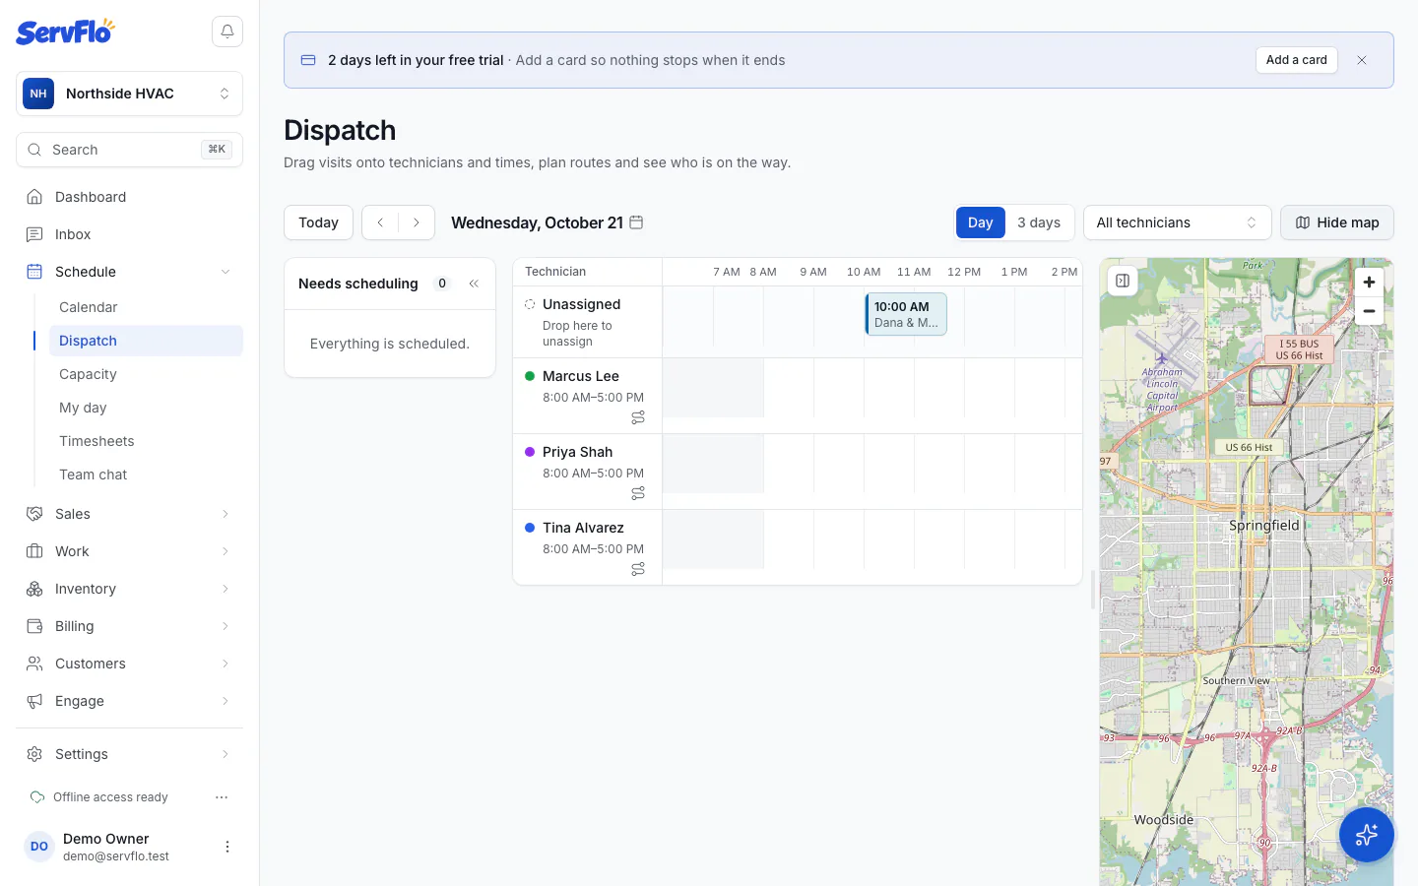
Task: Expand the Customers section
Action: point(129,664)
